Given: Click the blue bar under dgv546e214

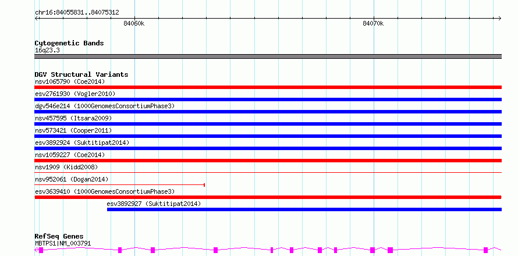Looking at the screenshot, I should point(268,112).
